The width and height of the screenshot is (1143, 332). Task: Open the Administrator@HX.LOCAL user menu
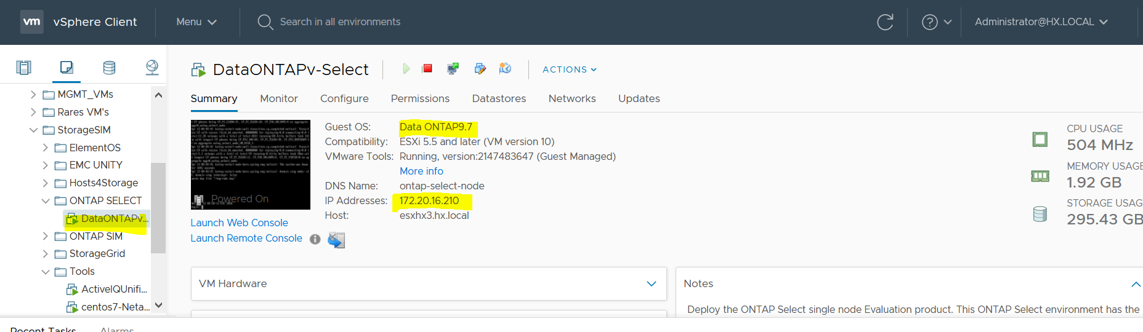[1041, 22]
